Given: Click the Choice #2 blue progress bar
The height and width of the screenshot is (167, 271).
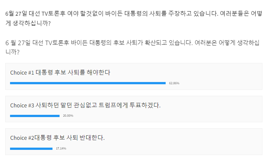Looking at the screenshot, I should [x=31, y=149].
